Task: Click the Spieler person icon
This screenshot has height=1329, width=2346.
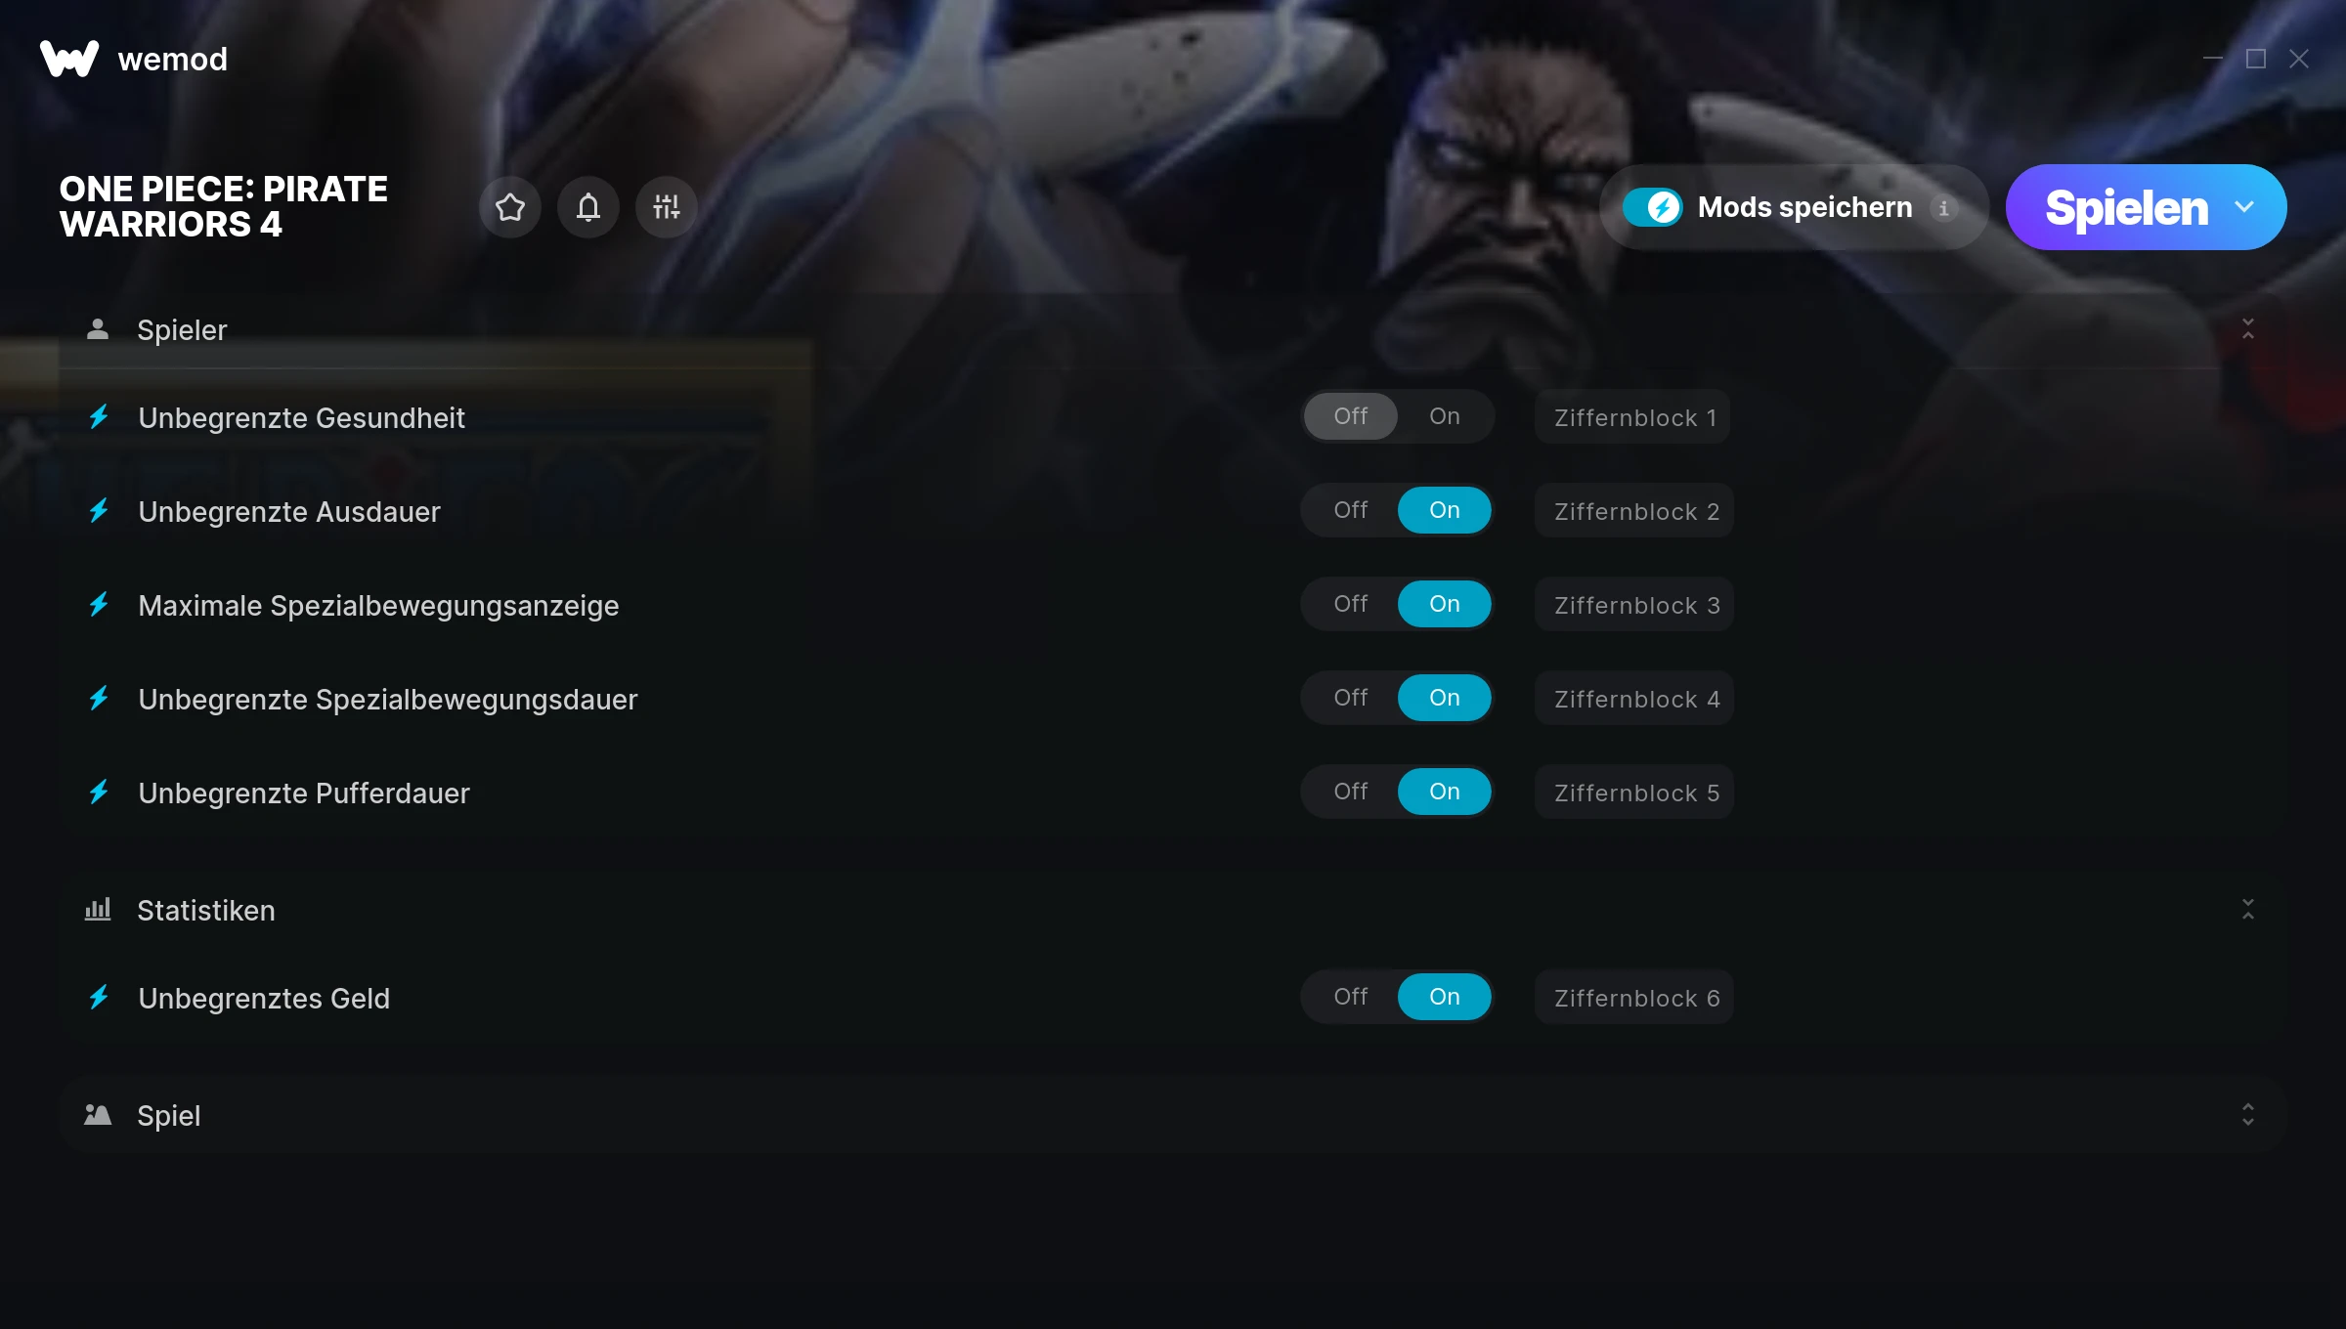Action: 98,329
